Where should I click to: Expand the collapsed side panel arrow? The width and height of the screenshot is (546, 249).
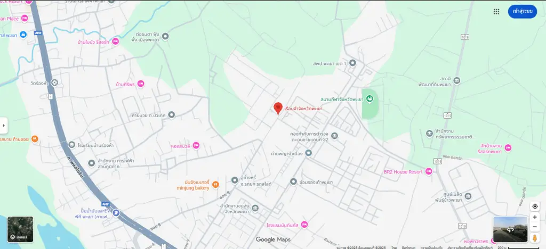tap(4, 126)
